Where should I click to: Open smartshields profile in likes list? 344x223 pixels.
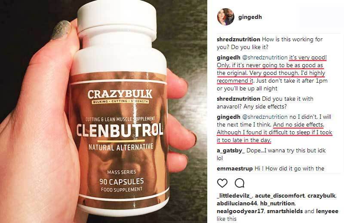(x=285, y=211)
